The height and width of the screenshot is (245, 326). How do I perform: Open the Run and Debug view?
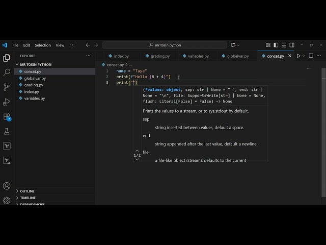pos(7,102)
